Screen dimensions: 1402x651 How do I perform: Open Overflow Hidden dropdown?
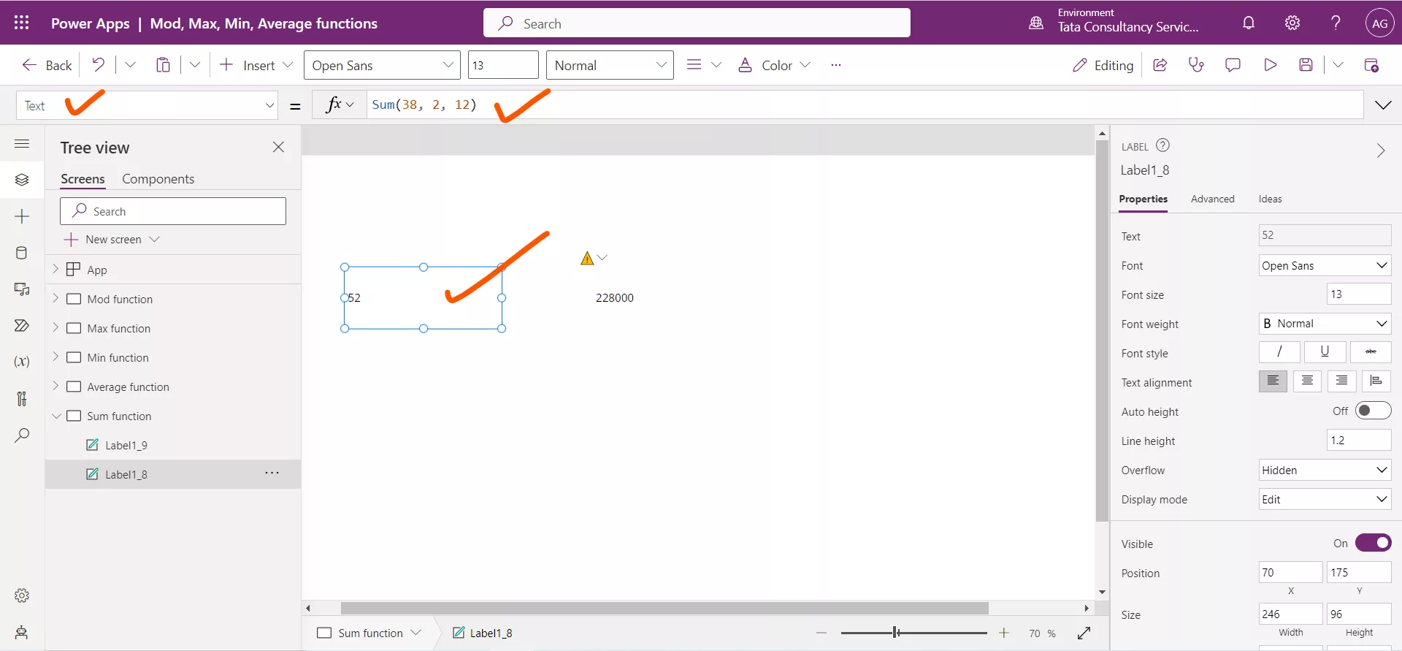pyautogui.click(x=1325, y=470)
